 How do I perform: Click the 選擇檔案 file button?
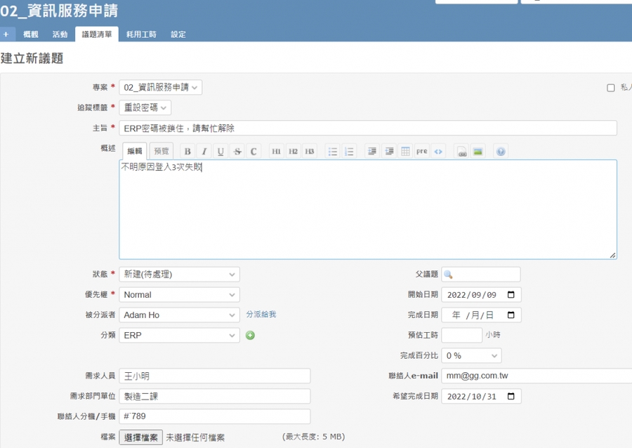click(x=141, y=437)
